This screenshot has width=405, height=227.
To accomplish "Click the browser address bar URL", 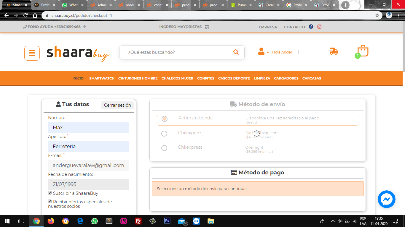I will pos(82,15).
